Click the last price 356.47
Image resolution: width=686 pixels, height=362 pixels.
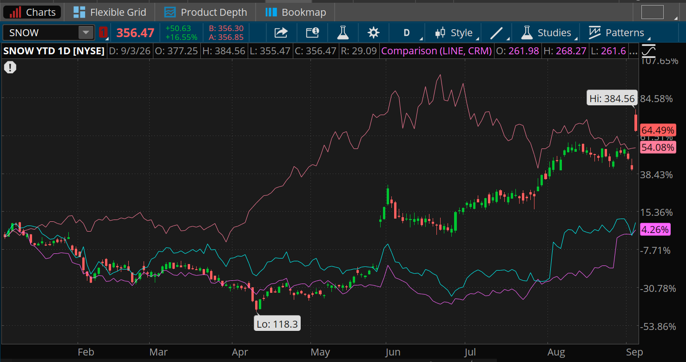[135, 32]
